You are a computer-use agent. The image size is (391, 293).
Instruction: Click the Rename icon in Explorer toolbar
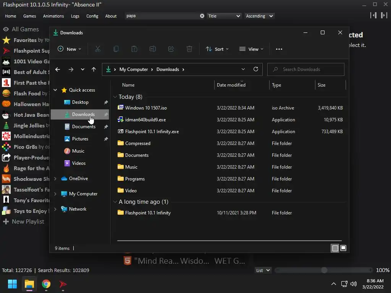click(x=153, y=49)
